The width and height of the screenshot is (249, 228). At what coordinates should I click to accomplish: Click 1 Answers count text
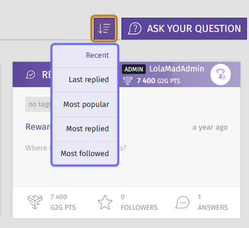213,202
